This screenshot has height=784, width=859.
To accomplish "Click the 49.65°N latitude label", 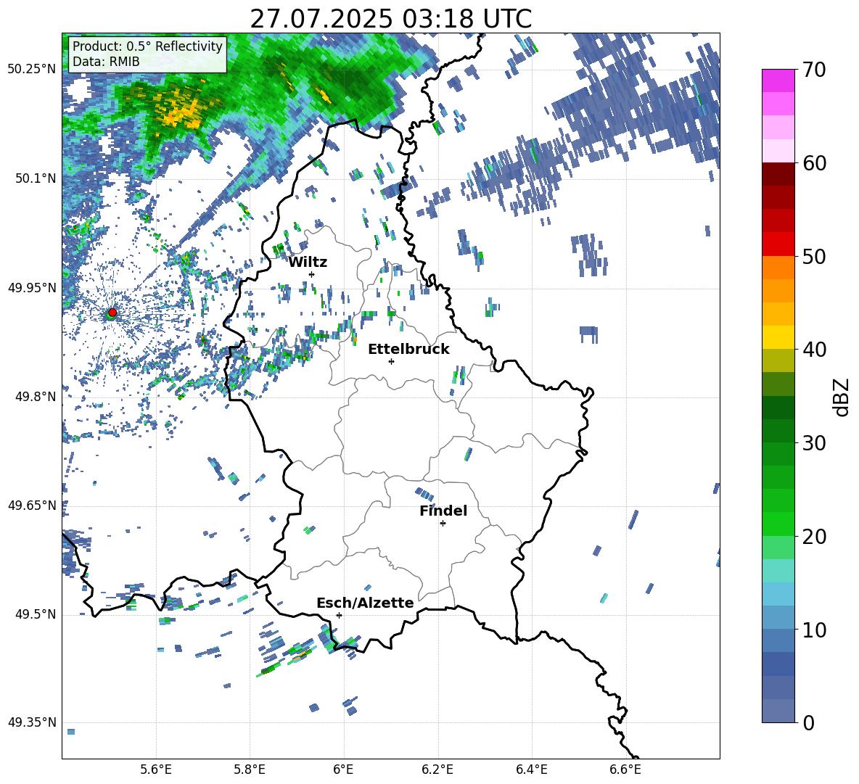I will 32,505.
